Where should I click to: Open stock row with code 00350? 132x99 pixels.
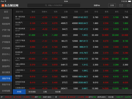(72, 82)
